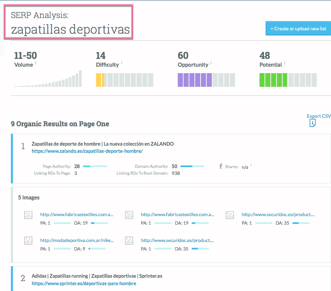
Task: Click the Volume bar chart graphic
Action: [48, 79]
